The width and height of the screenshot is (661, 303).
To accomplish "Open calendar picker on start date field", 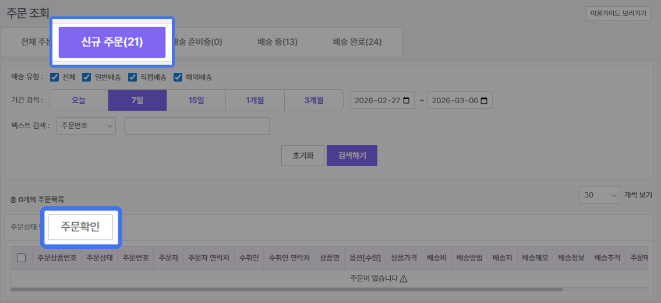I will point(405,100).
